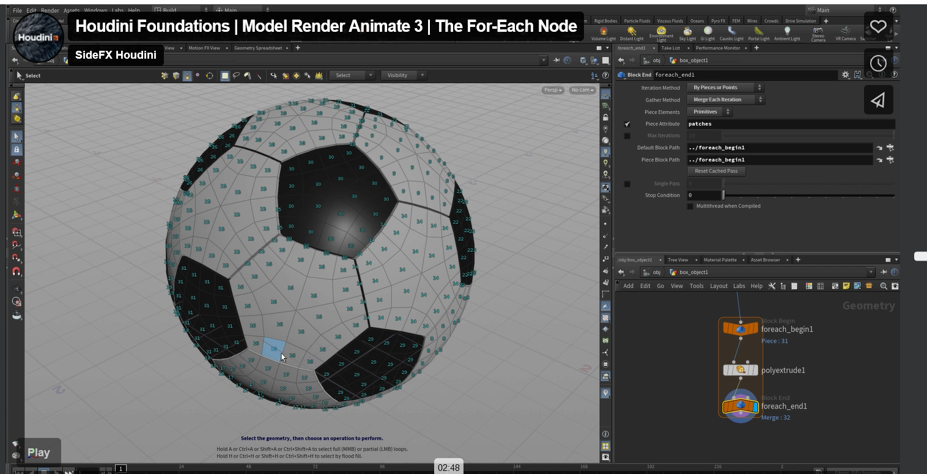Adjust the Stop Condition slider
927x474 pixels.
(808, 195)
